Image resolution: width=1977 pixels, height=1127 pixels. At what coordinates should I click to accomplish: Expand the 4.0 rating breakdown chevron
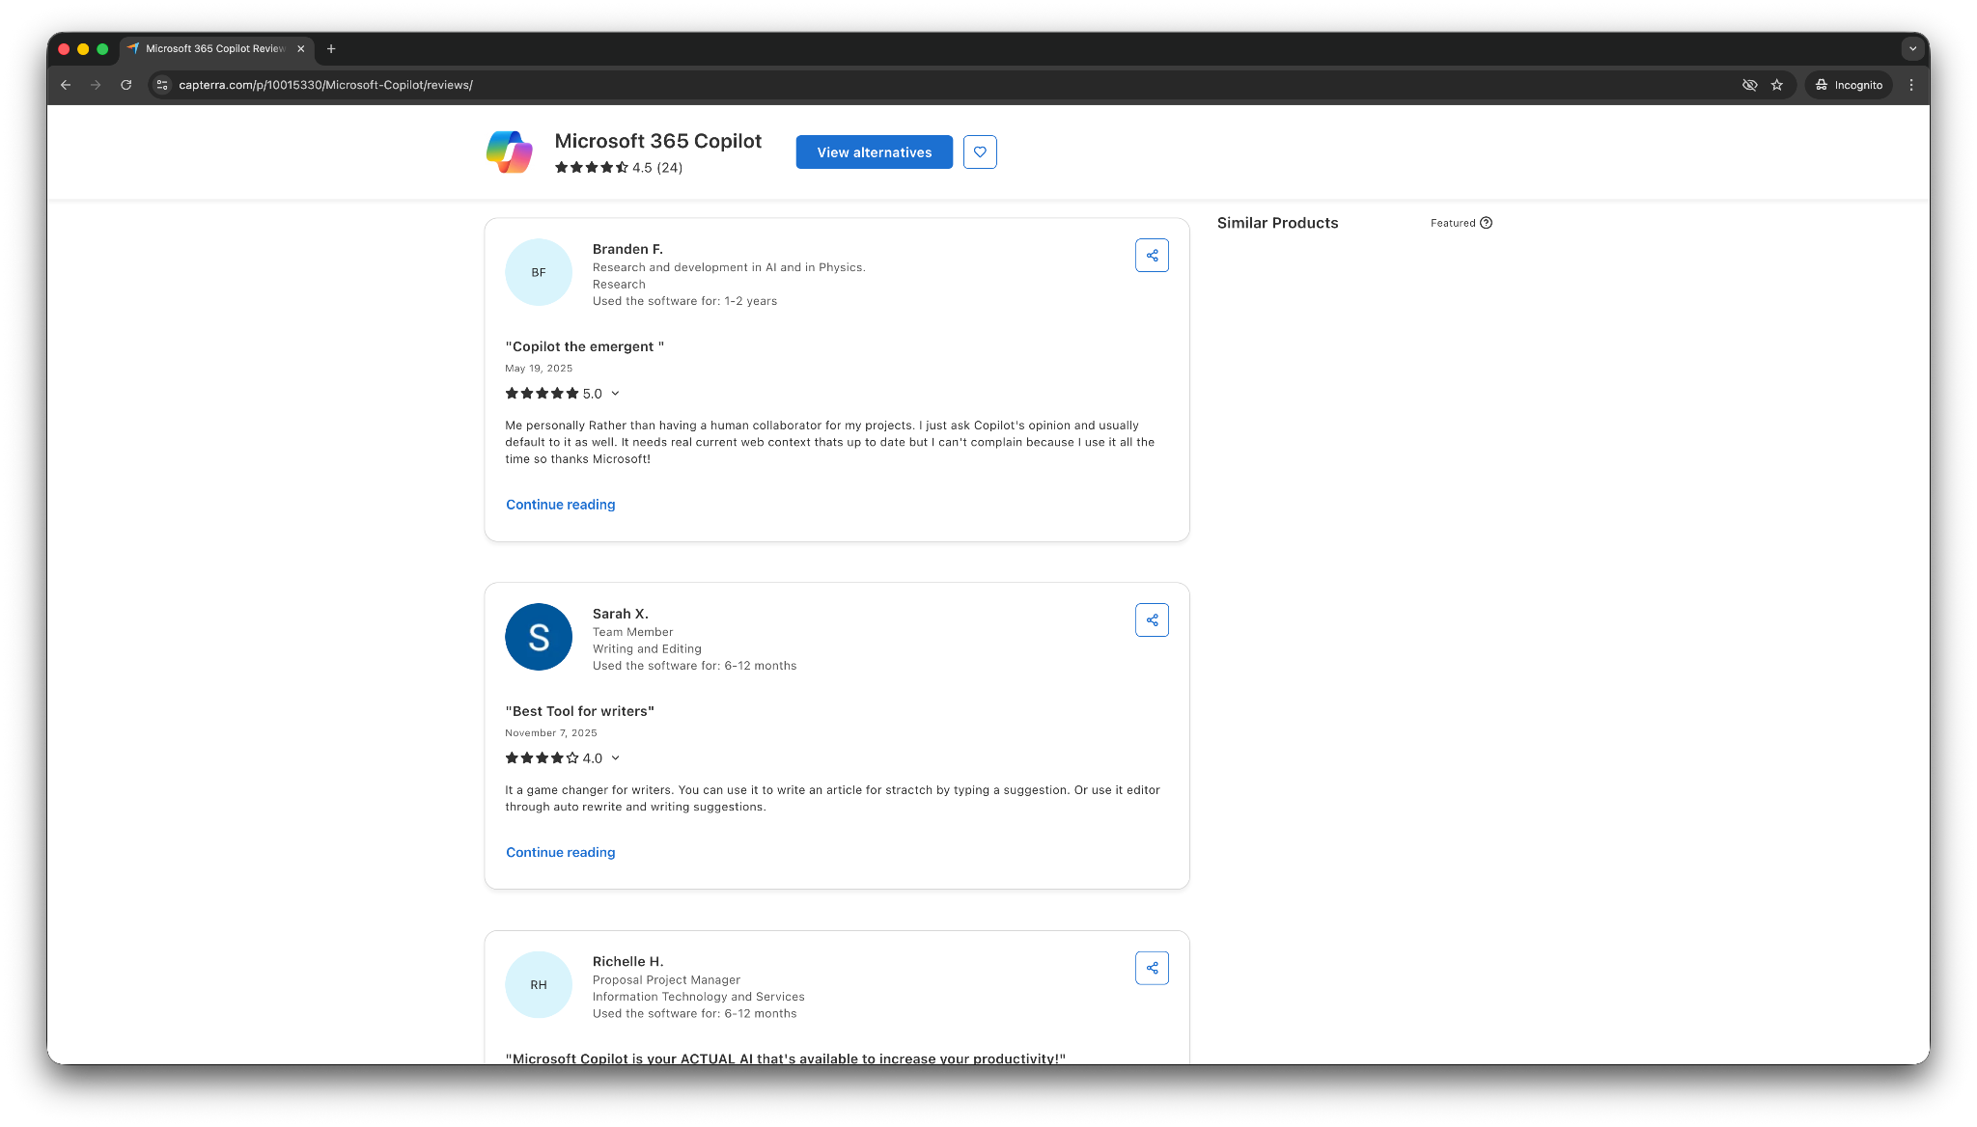pos(615,758)
